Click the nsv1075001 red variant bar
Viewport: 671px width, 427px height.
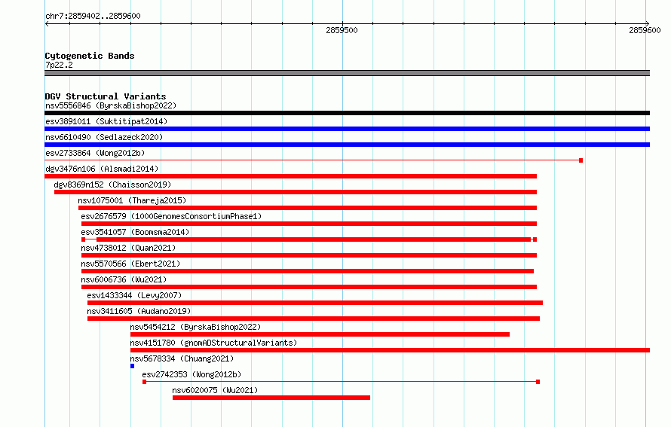308,208
